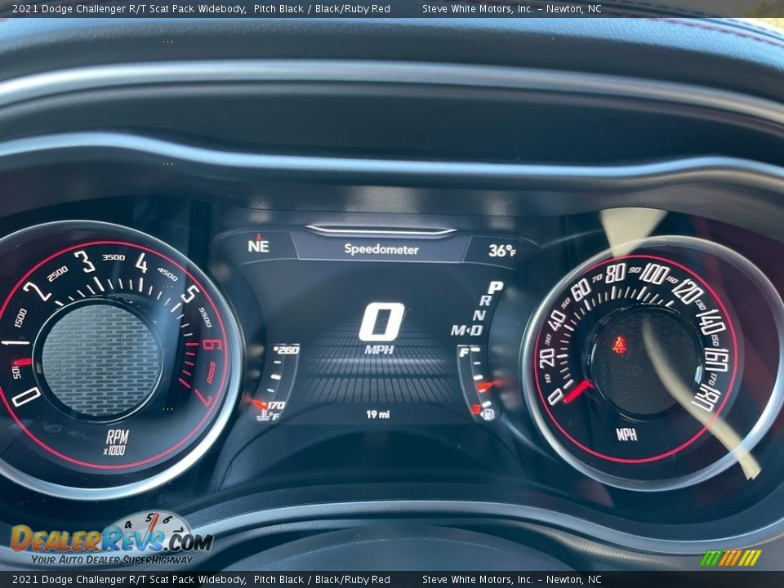Click 'Pitch Black / Black/Ruby Red' in bottom caption
Viewport: 784px width, 588px height.
(x=322, y=580)
